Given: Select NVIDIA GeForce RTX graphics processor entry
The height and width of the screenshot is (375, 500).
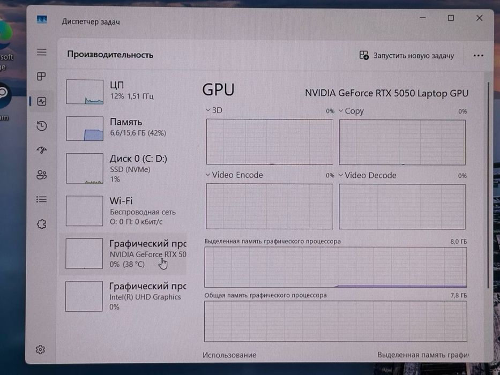Looking at the screenshot, I should coord(124,254).
